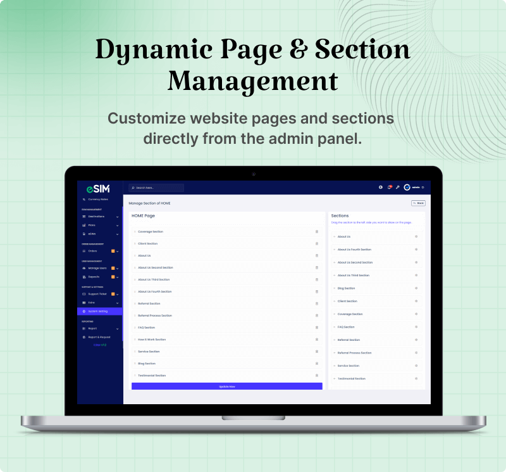This screenshot has width=506, height=472.
Task: Open Currency Rates in the sidebar
Action: [98, 200]
